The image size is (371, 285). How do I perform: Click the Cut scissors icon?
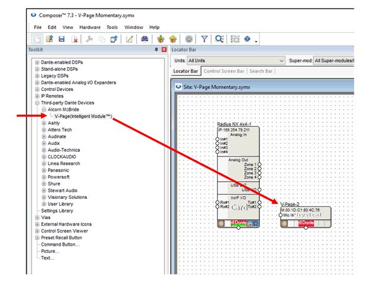click(89, 39)
